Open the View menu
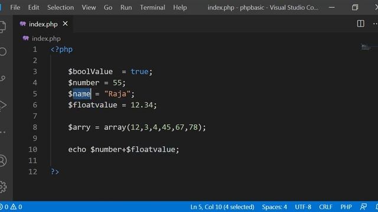 pos(89,8)
